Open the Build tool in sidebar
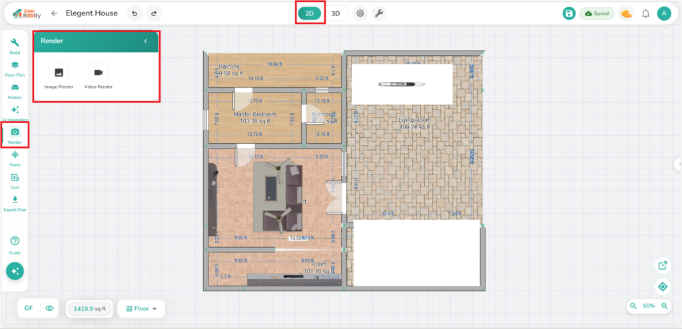 (15, 45)
